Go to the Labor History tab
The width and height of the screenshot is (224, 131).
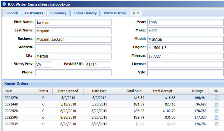pos(85,13)
